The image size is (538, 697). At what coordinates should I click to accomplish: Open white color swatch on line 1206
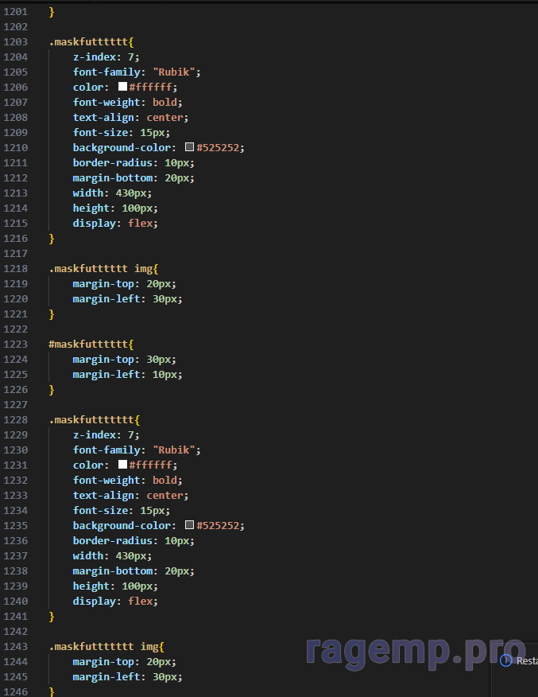coord(122,87)
